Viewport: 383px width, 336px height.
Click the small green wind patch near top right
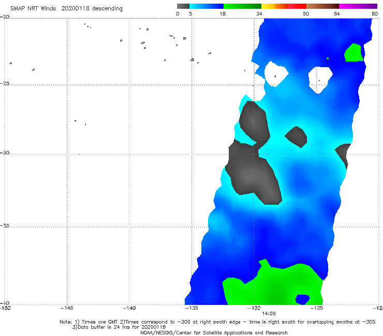click(x=353, y=53)
